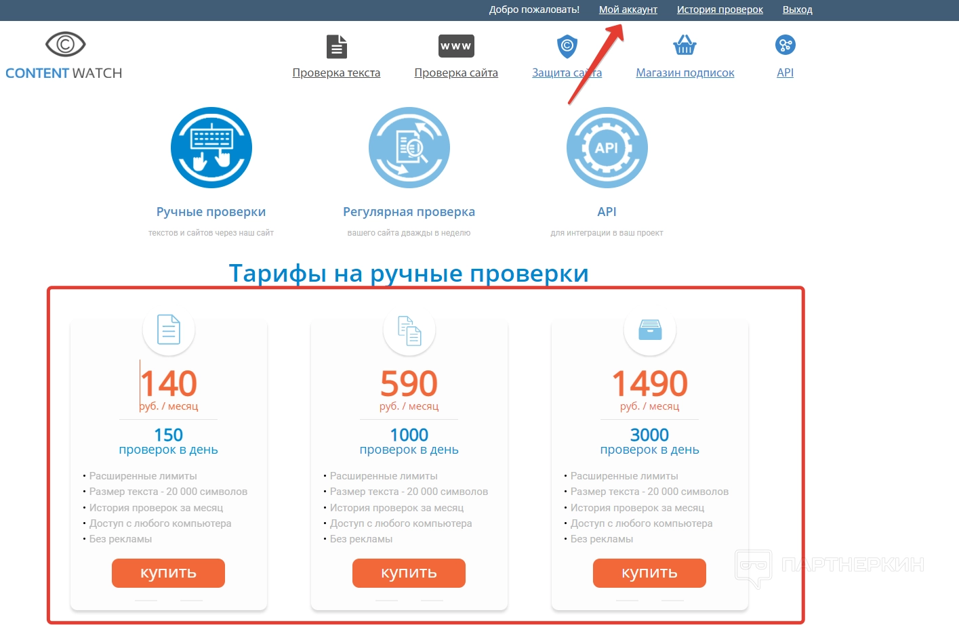Click the archive box icon above 1490
Screen dimensions: 959x625
tap(650, 330)
